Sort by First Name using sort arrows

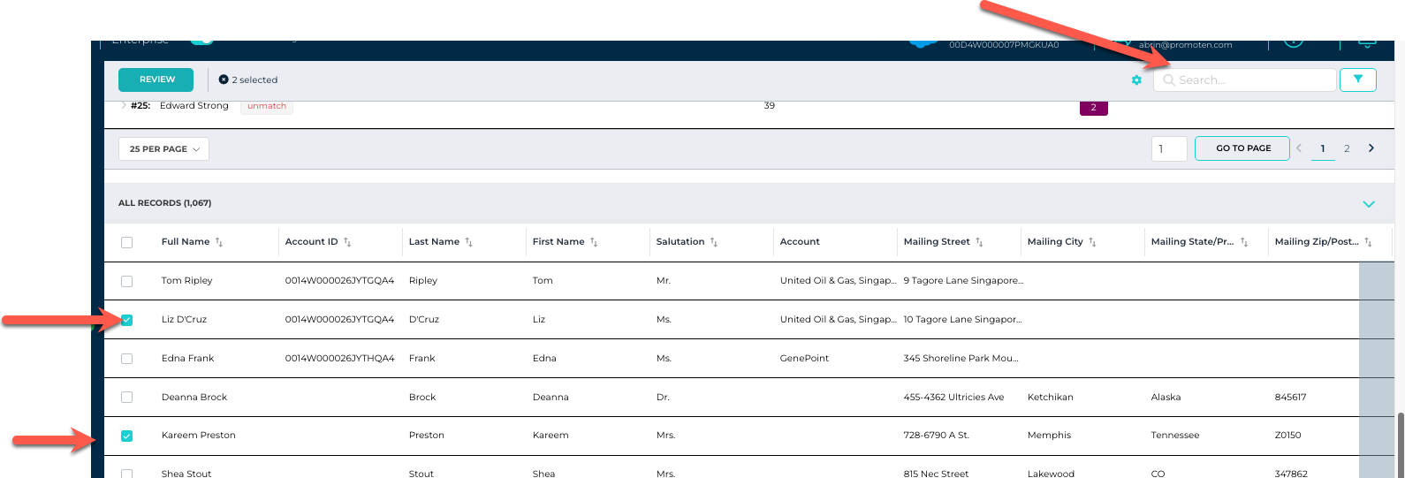[594, 242]
